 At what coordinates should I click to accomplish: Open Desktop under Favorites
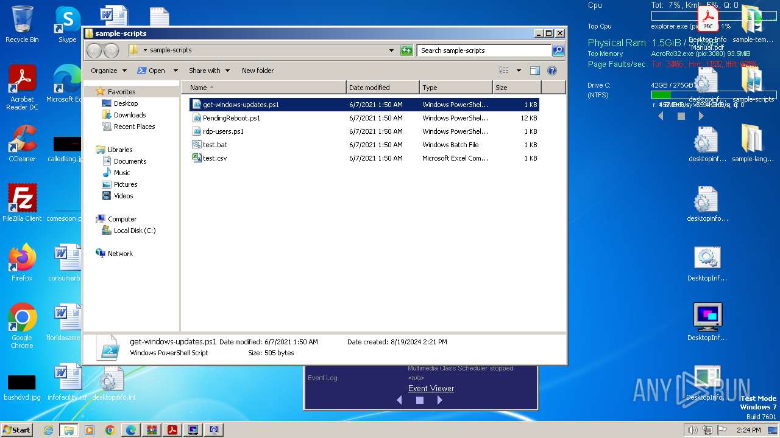point(126,103)
